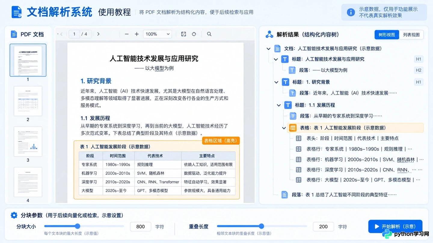Viewport: 433px width, 243px height.
Task: Click the 开始解析(示意) button
Action: (x=395, y=226)
